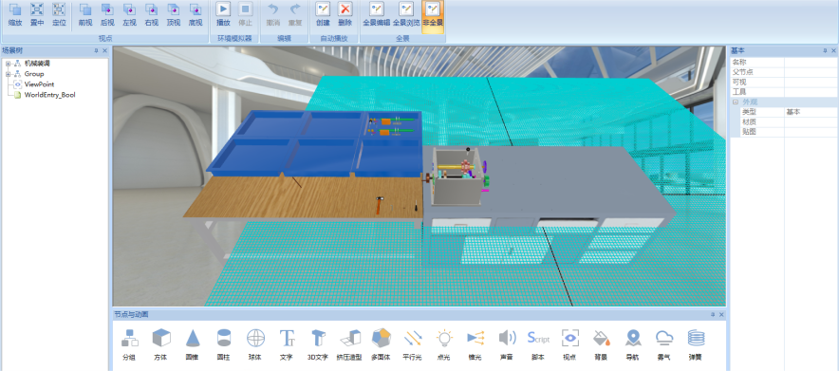Insert a 弹簧 spring node
This screenshot has height=371, width=839.
tap(696, 344)
